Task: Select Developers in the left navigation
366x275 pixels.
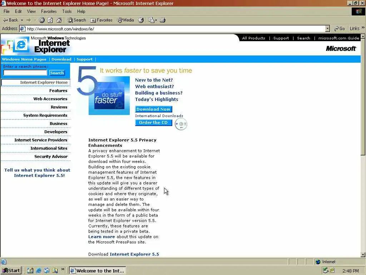Action: coord(56,132)
